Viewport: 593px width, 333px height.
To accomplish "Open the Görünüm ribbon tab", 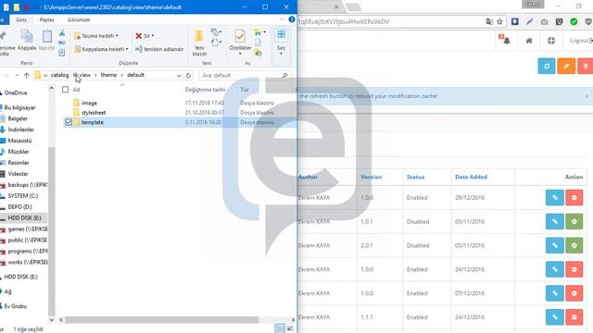I will (x=79, y=19).
